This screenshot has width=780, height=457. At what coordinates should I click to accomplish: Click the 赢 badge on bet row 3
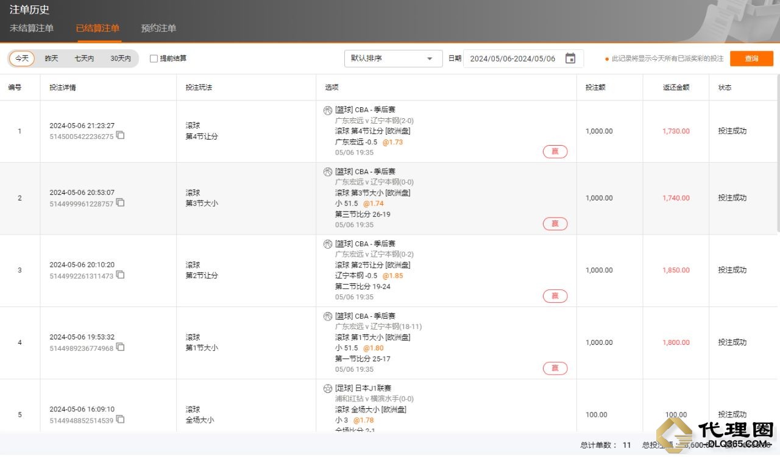[x=555, y=296]
